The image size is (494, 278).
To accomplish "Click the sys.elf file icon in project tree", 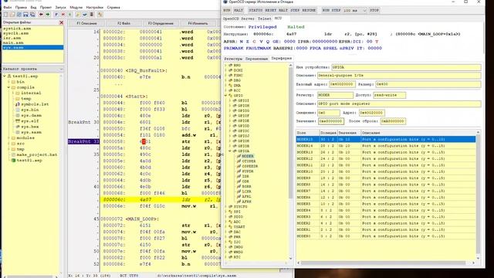I will 18,121.
